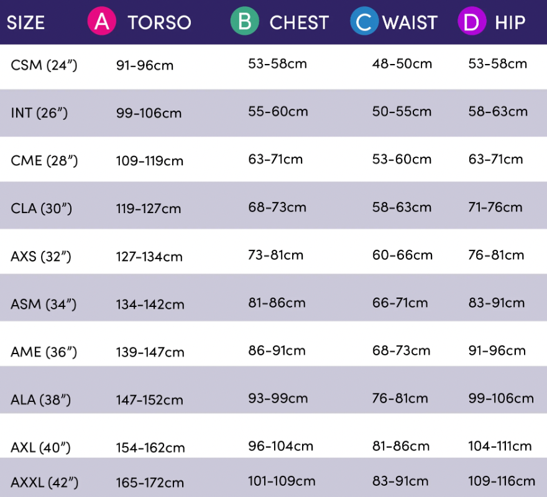Click the blue C circle icon
547x497 pixels.
364,22
